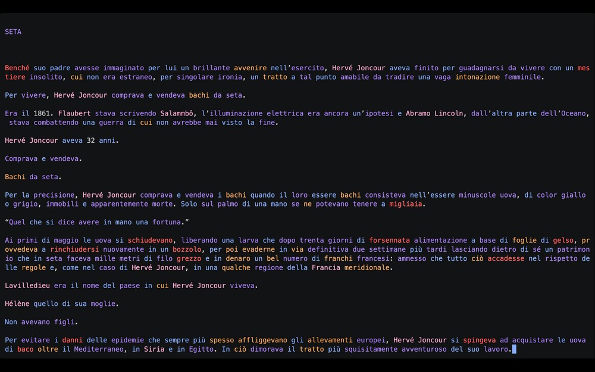Click the word "apparentemente"
Image resolution: width=595 pixels, height=372 pixels.
(x=119, y=204)
